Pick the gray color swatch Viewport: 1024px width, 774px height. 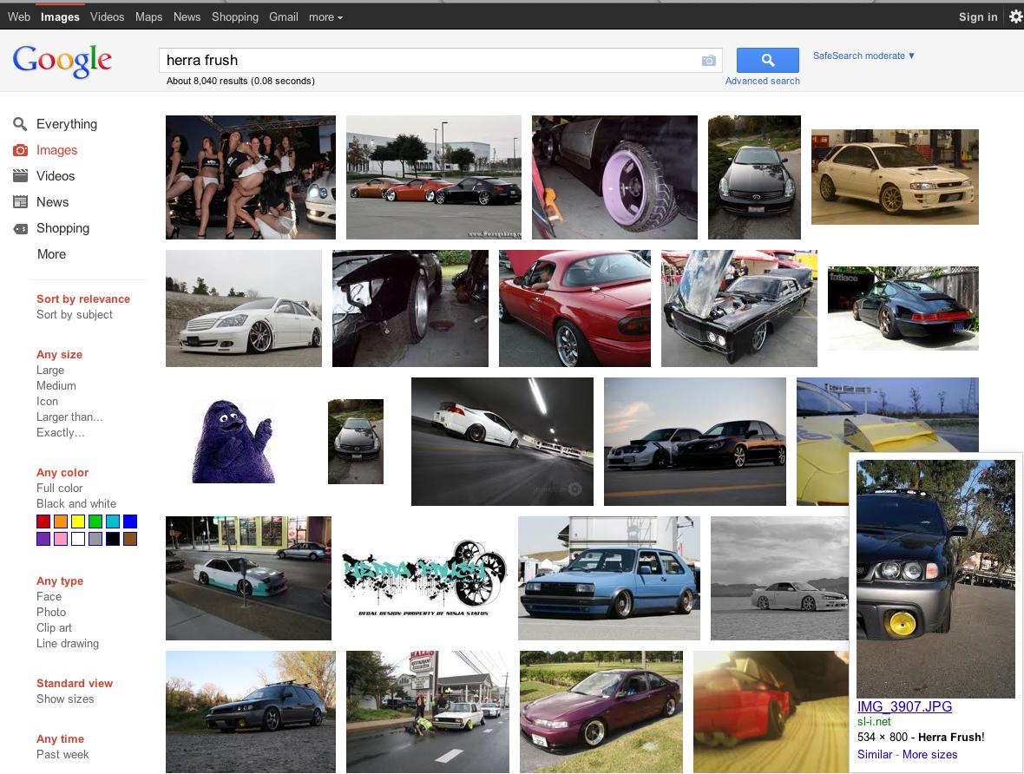pyautogui.click(x=95, y=539)
